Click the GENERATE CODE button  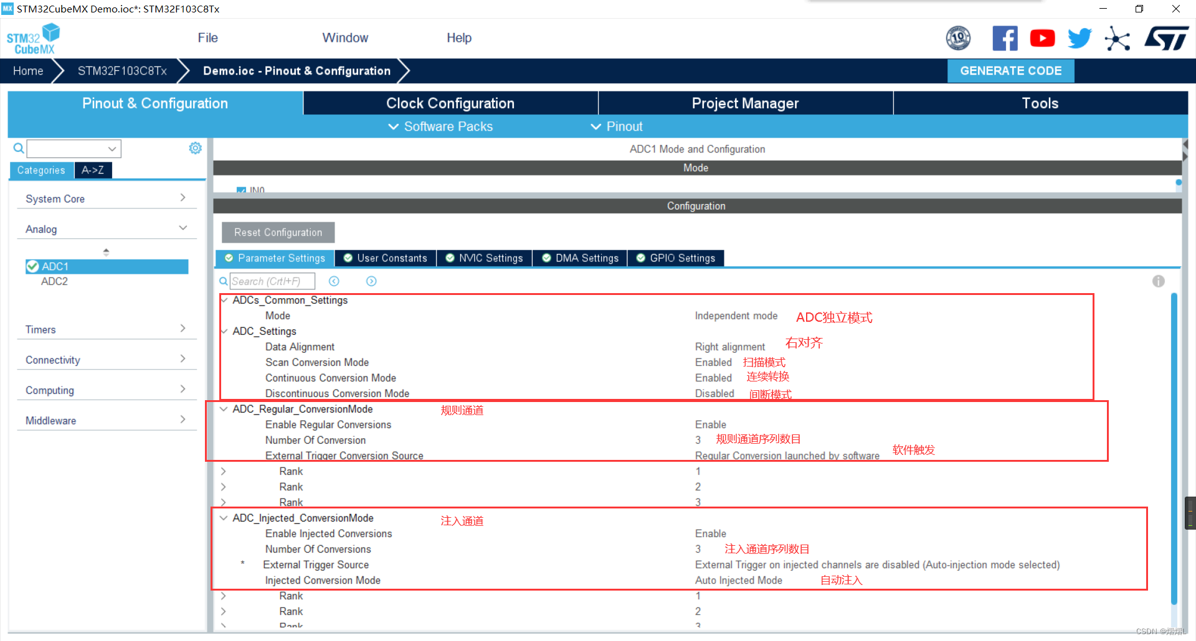pos(1010,71)
